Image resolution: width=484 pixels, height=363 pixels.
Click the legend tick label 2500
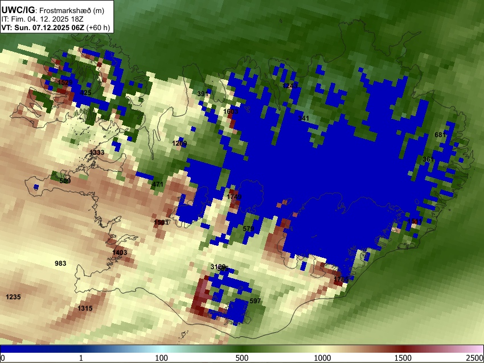tap(475, 358)
